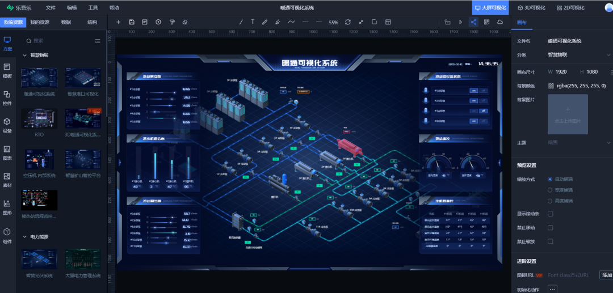Collapse the 电力能源 category
This screenshot has height=293, width=613.
tap(24, 236)
